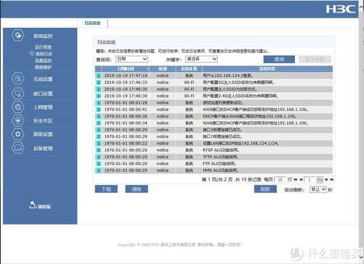
Task: Click the 高级设置 gear icon
Action: click(19, 134)
